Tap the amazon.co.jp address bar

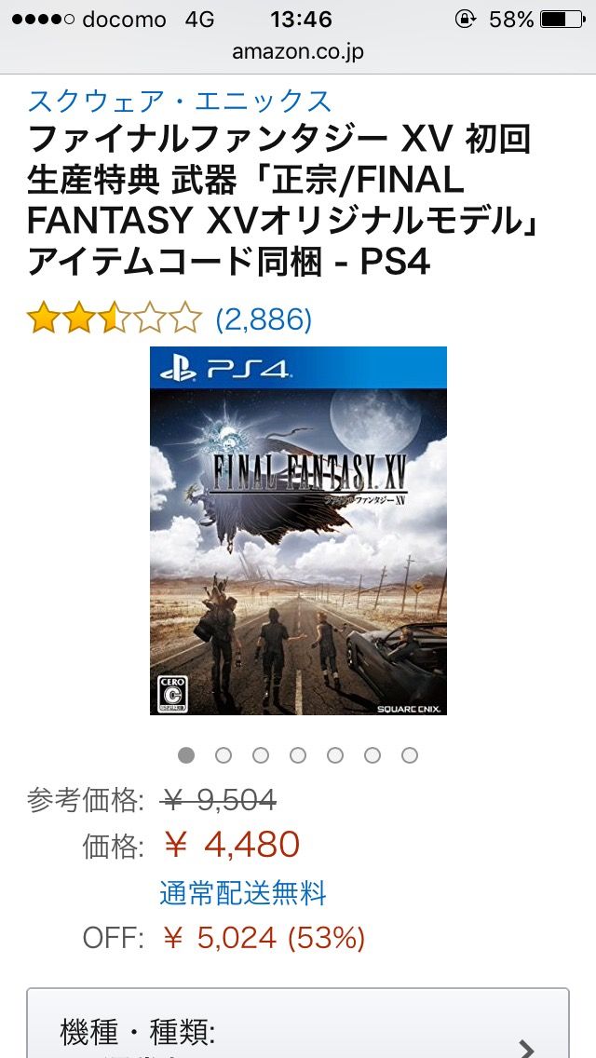[x=298, y=52]
